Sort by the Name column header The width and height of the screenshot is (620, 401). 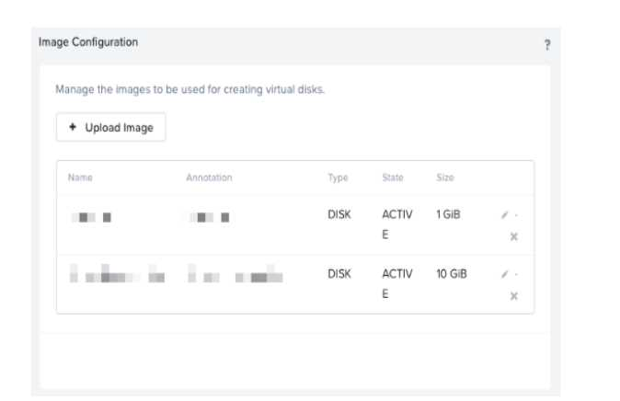coord(80,178)
